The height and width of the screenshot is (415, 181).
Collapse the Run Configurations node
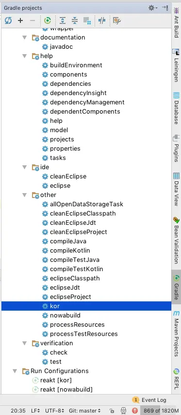(15, 371)
